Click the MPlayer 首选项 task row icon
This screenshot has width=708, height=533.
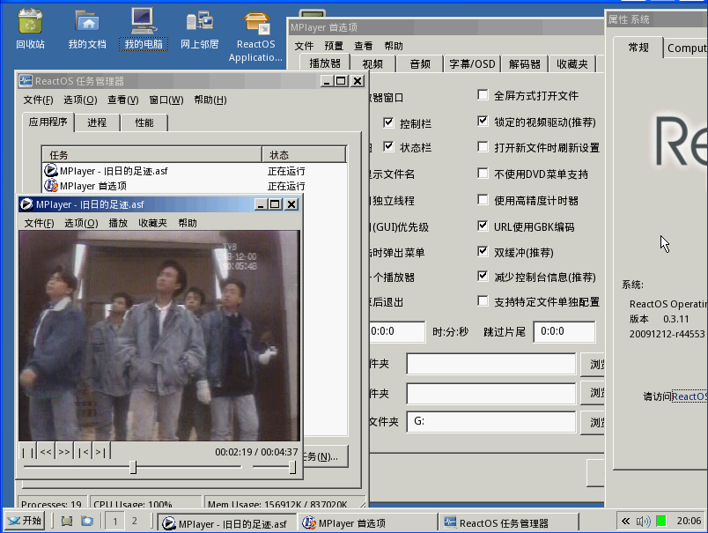[x=50, y=185]
